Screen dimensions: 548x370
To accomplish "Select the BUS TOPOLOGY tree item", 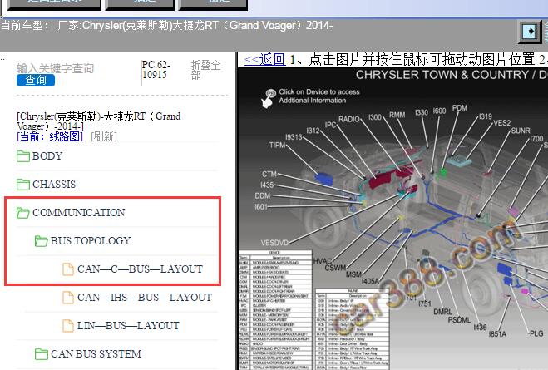I will [91, 241].
